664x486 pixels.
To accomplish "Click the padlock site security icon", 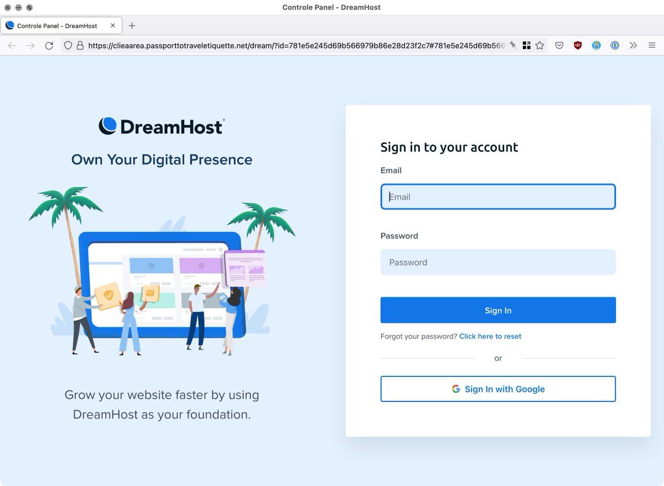I will click(80, 45).
